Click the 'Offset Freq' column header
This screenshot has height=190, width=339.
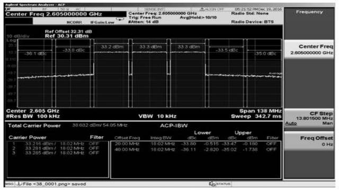click(127, 138)
